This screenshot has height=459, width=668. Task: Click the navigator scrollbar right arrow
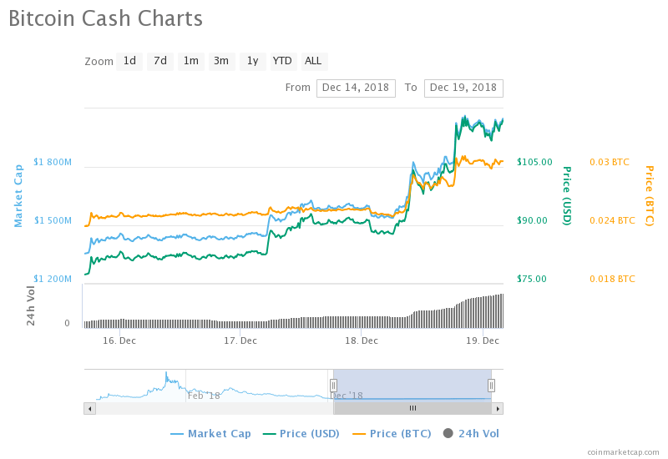(x=498, y=409)
